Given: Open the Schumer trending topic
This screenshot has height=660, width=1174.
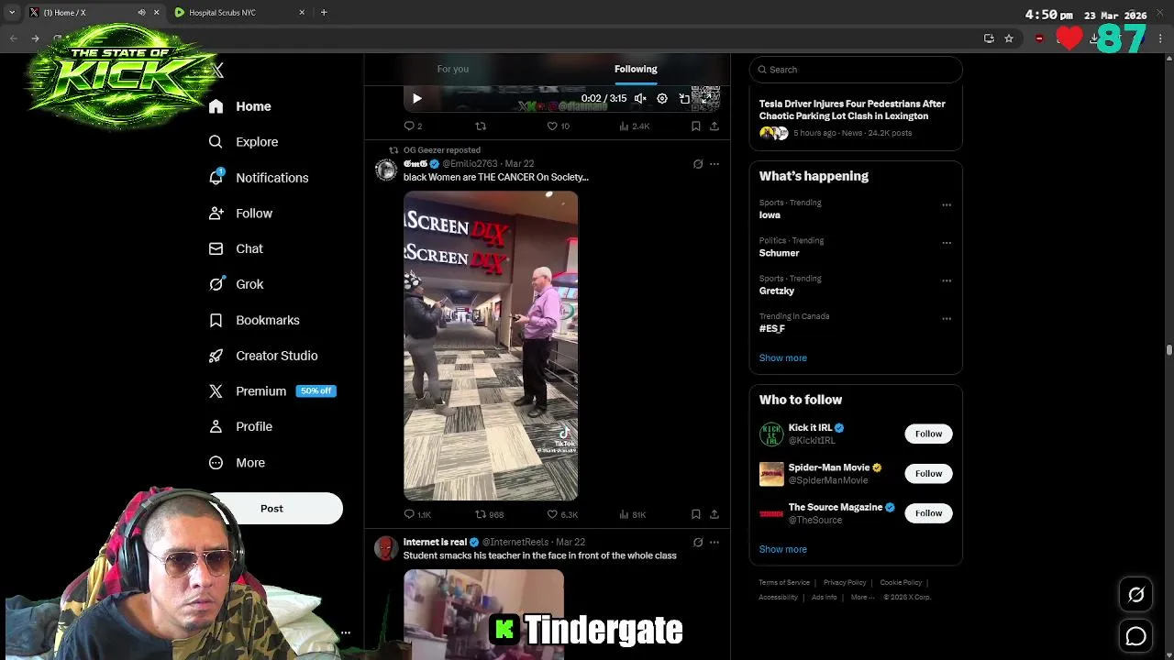Looking at the screenshot, I should [856, 247].
